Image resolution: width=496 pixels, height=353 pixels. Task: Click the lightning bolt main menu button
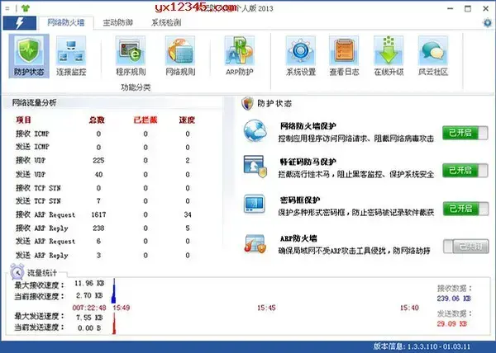point(20,23)
